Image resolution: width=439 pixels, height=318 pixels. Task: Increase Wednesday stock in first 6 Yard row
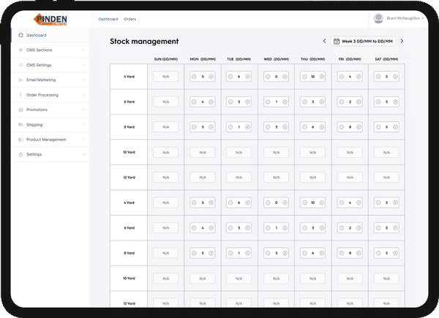[x=285, y=102]
